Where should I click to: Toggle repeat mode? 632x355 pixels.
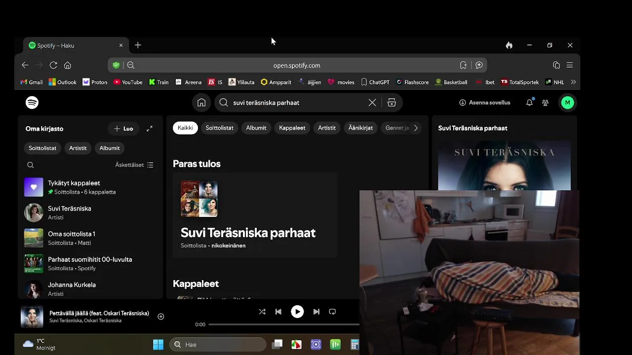pyautogui.click(x=332, y=312)
